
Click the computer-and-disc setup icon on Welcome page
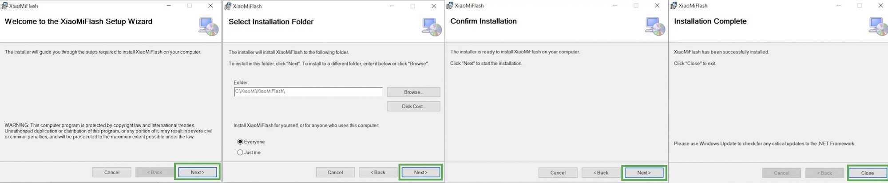pos(209,27)
